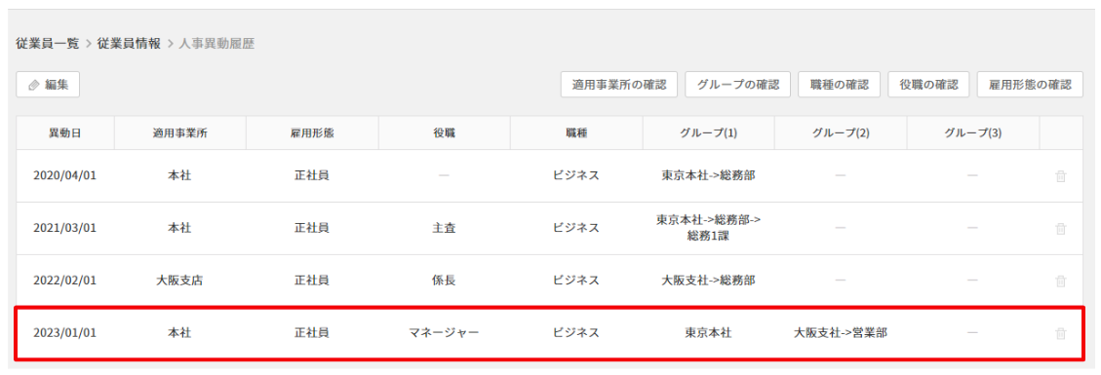Navigate to 従業員情報 breadcrumb link
The image size is (1101, 375).
point(129,44)
